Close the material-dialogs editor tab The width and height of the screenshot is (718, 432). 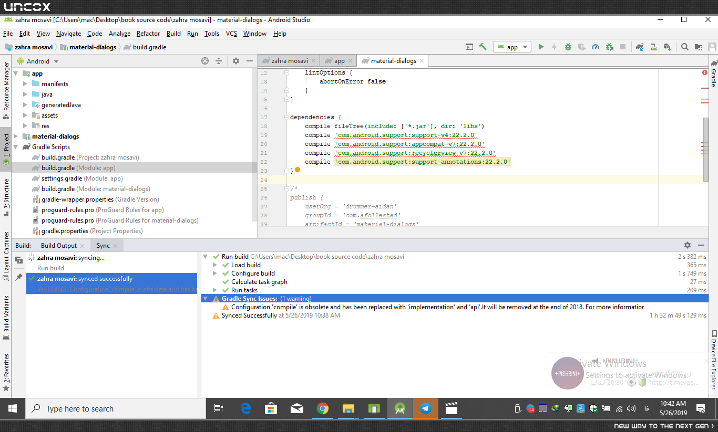[421, 61]
